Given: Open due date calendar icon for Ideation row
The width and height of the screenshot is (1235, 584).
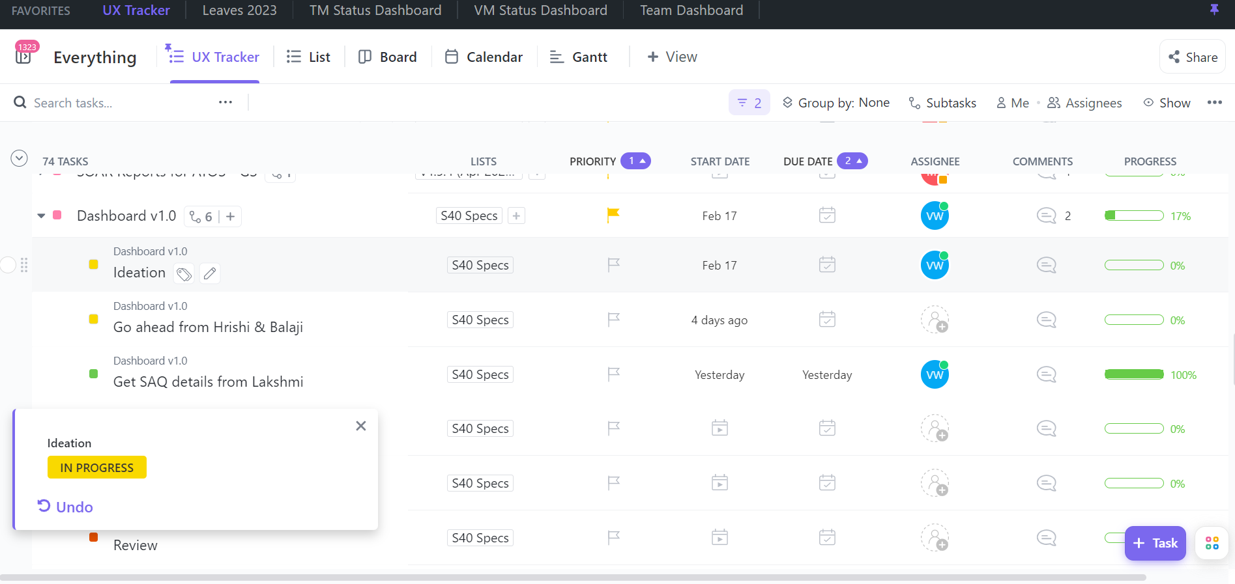Looking at the screenshot, I should click(827, 265).
